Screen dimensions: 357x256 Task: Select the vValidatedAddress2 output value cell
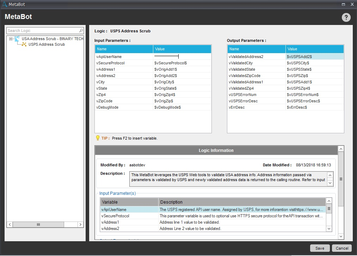point(314,57)
